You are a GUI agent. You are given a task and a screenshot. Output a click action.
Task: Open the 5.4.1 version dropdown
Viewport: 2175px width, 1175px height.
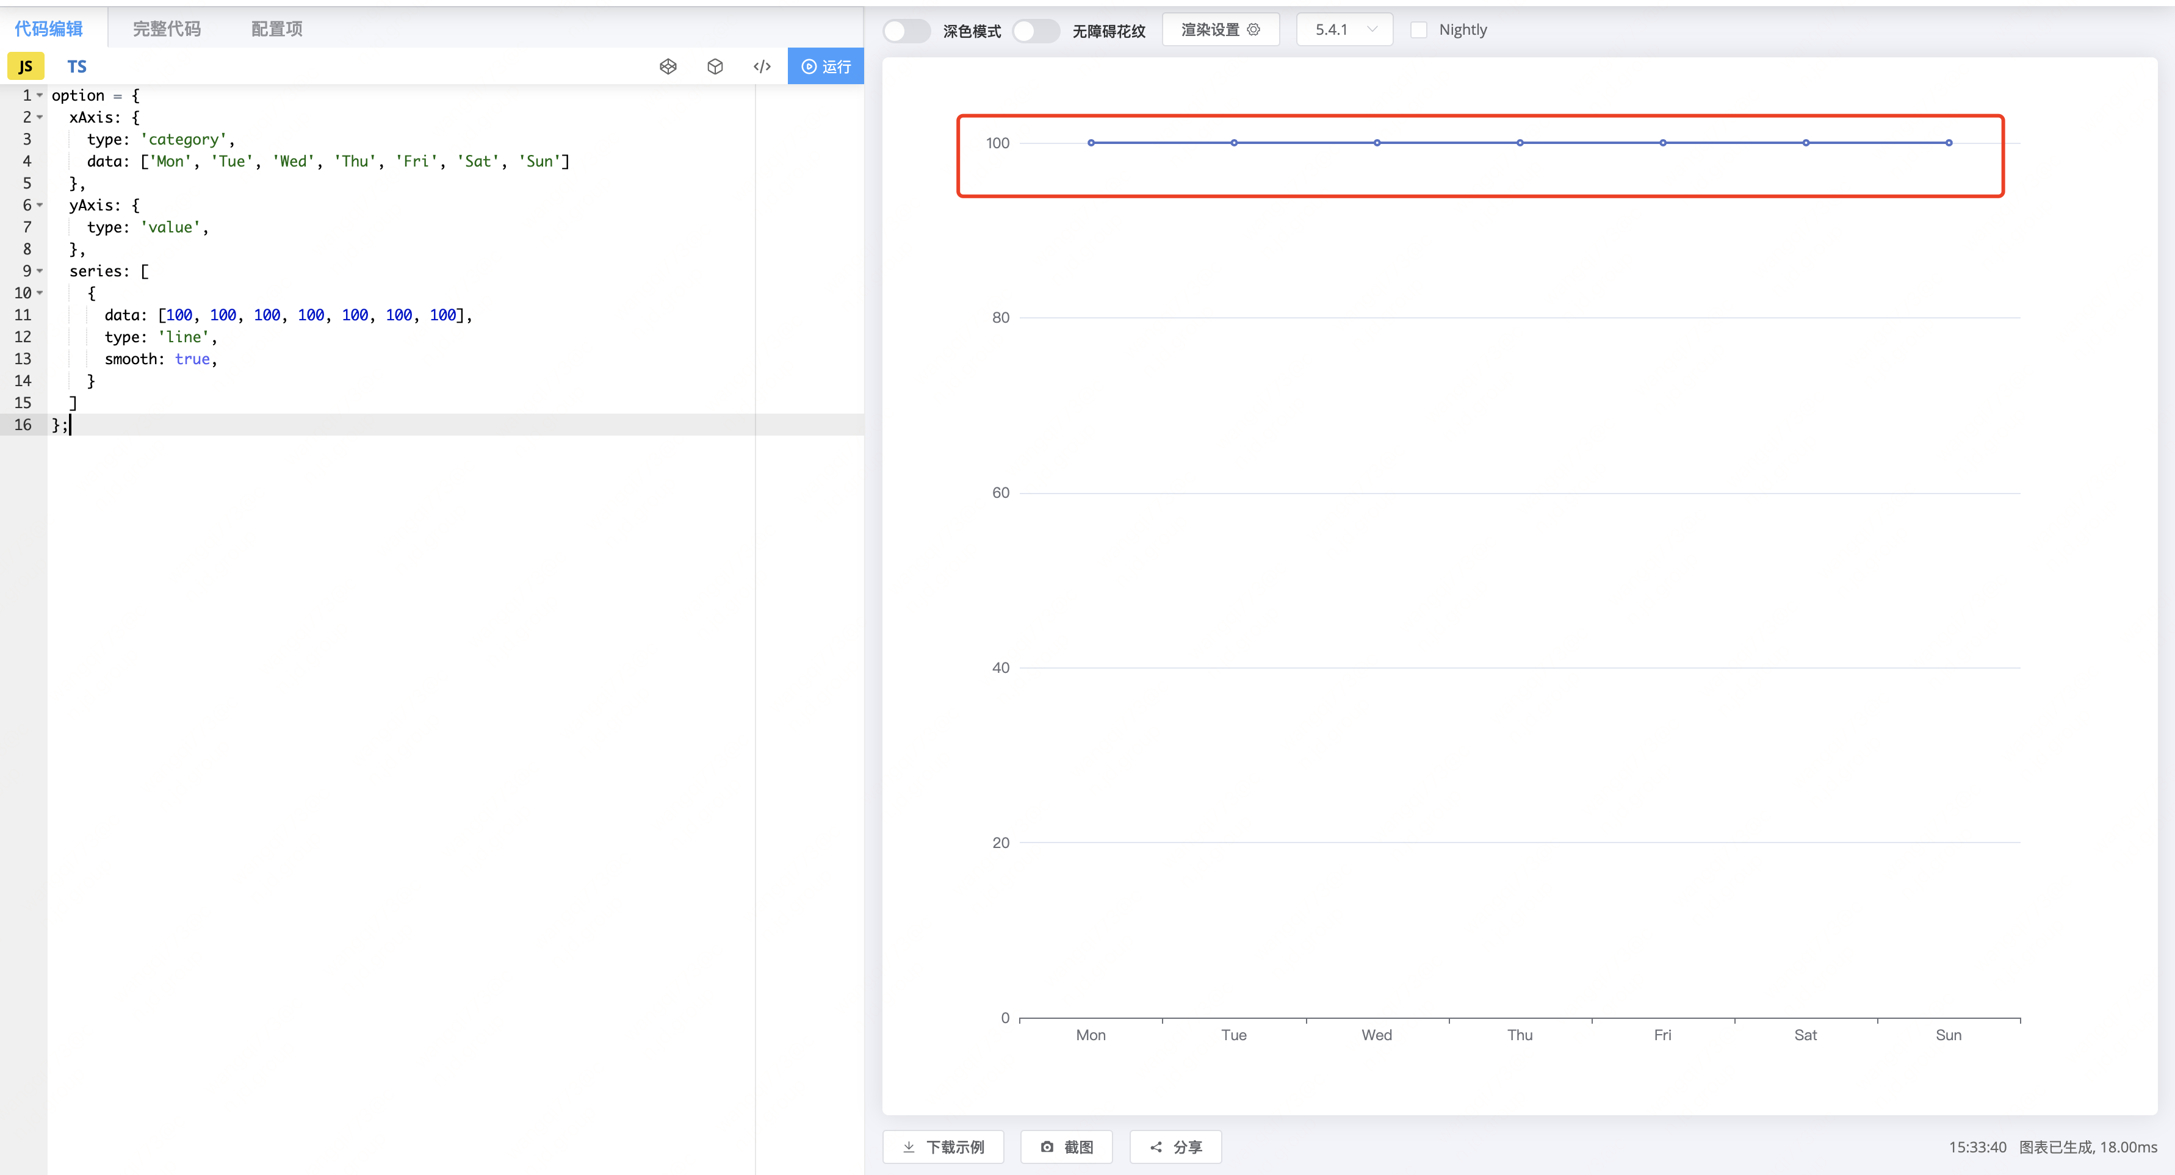[x=1344, y=29]
